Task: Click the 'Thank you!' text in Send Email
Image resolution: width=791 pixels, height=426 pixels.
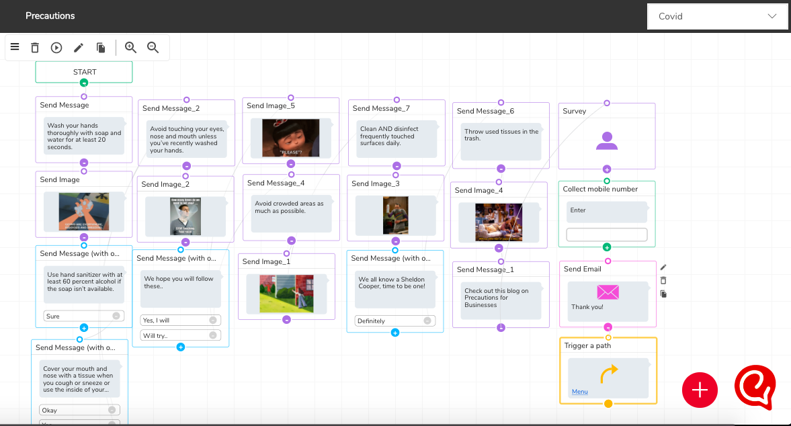Action: (587, 307)
